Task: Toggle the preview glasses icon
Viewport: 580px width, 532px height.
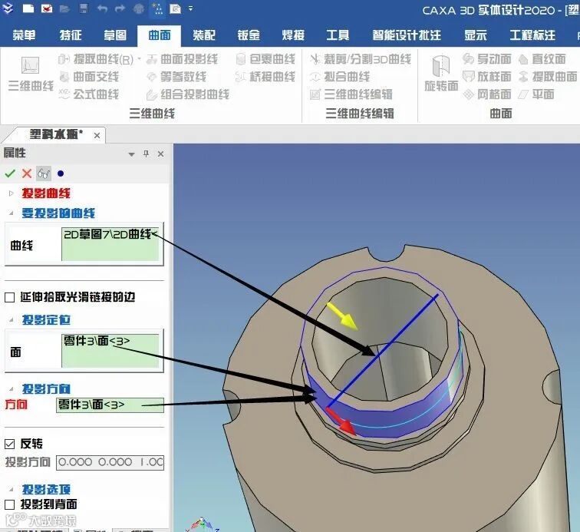Action: pos(44,173)
